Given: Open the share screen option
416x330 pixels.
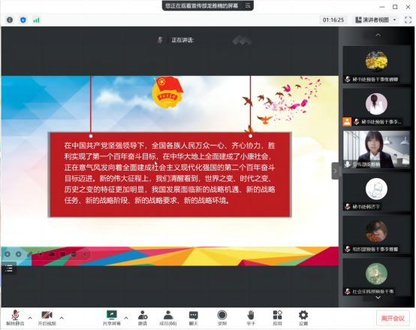Looking at the screenshot, I should click(x=112, y=318).
